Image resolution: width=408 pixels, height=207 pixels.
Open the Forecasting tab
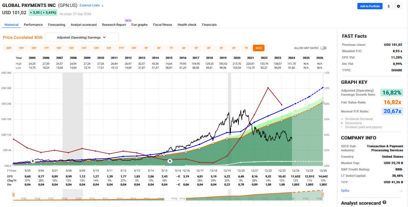[56, 25]
